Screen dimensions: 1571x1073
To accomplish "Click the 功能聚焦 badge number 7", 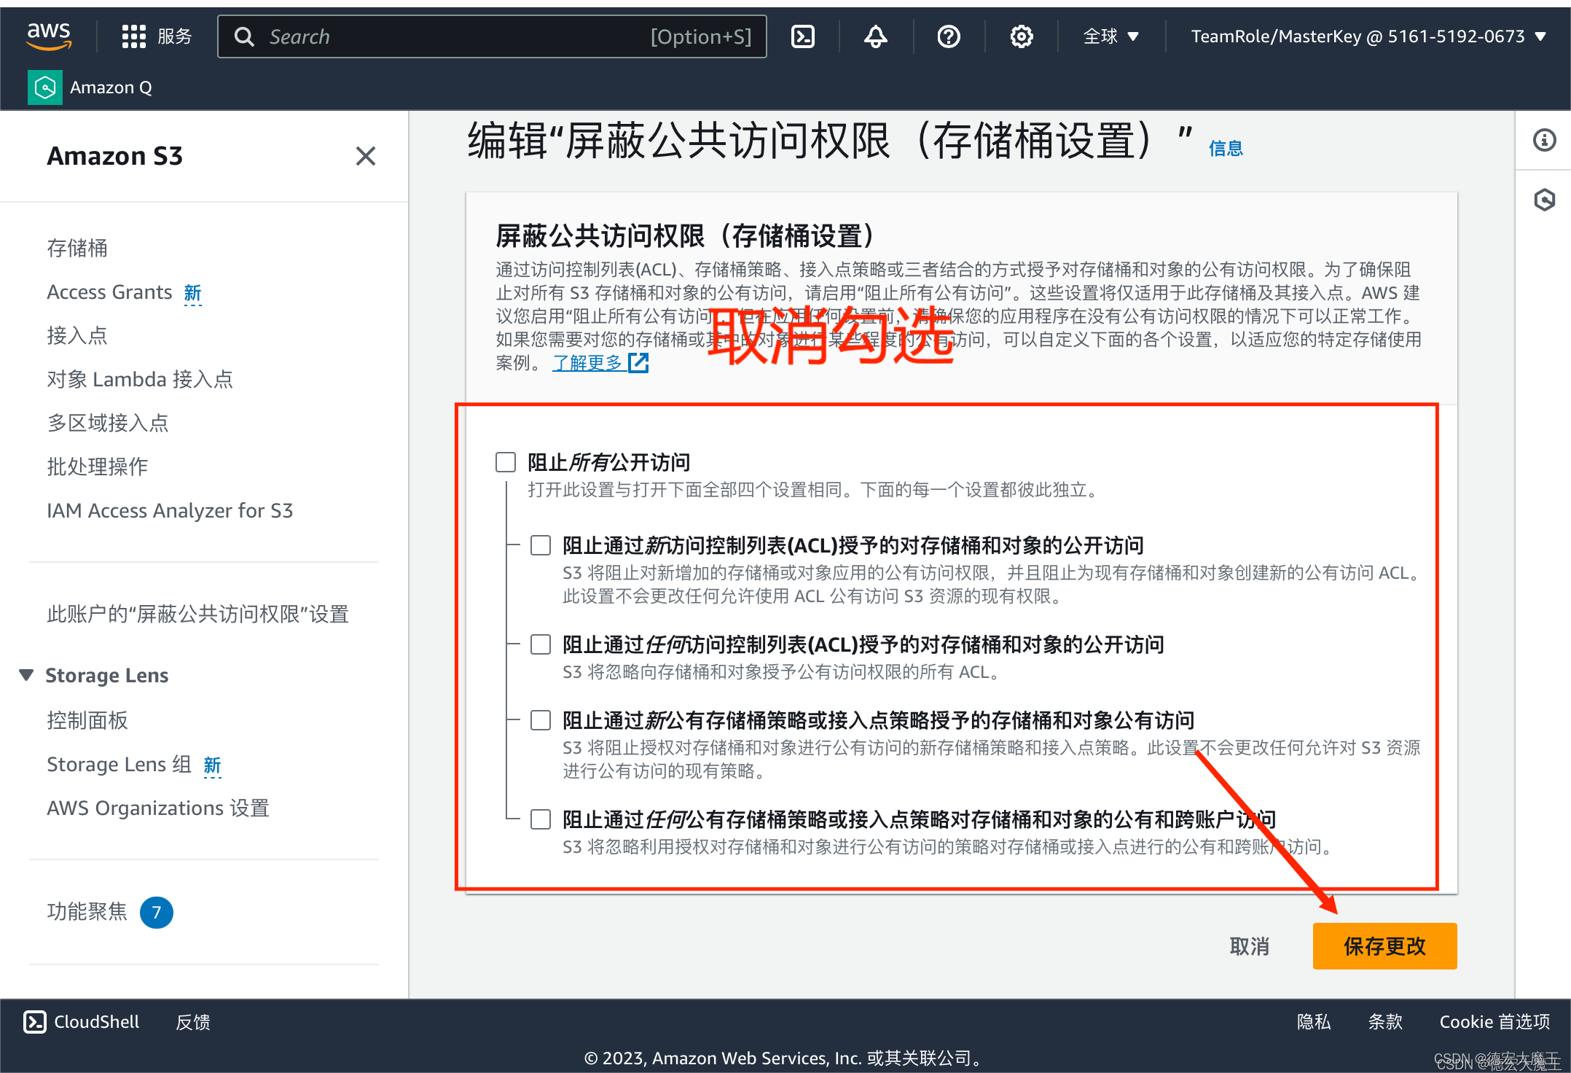I will [x=156, y=913].
